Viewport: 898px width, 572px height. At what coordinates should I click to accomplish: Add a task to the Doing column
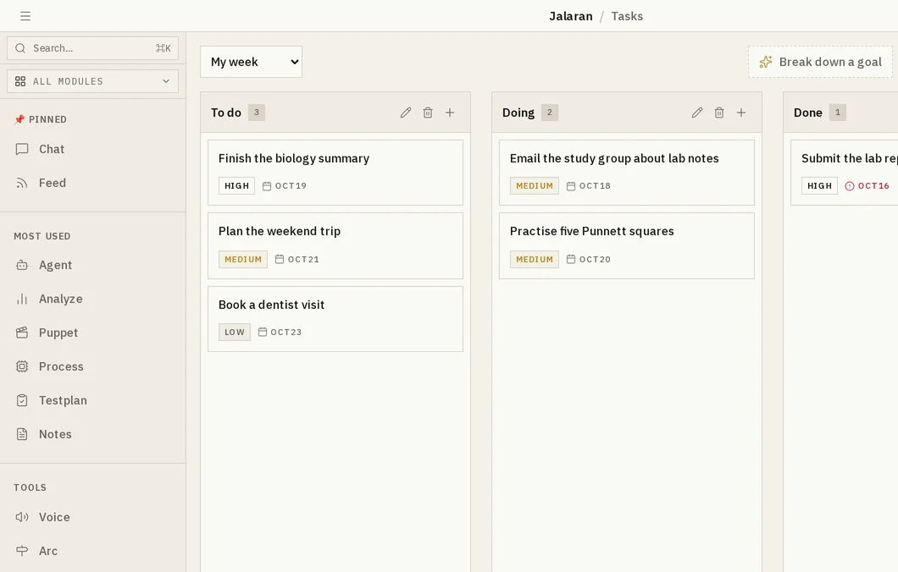(741, 113)
